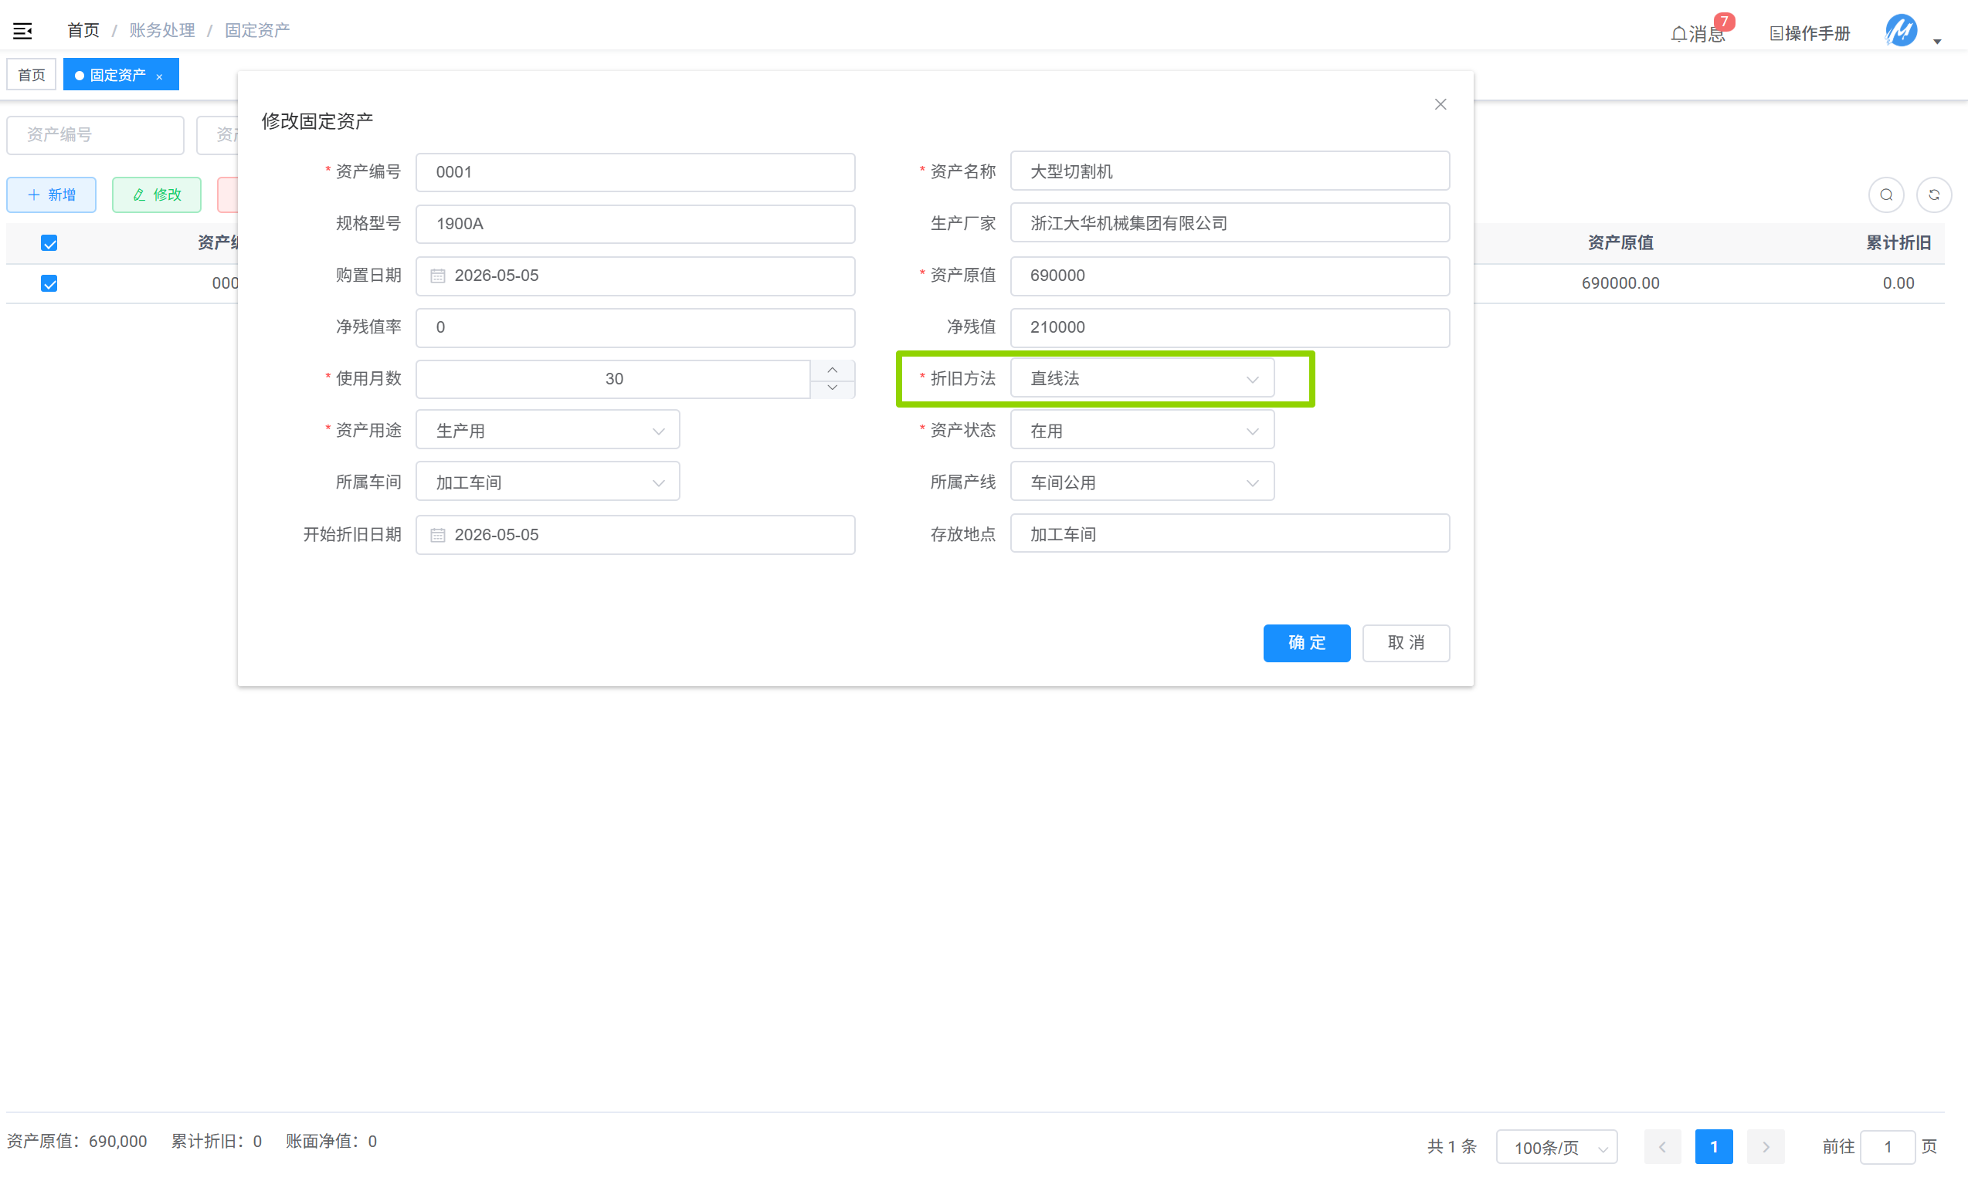Select page 1 in pagination
This screenshot has height=1181, width=1968.
1713,1147
